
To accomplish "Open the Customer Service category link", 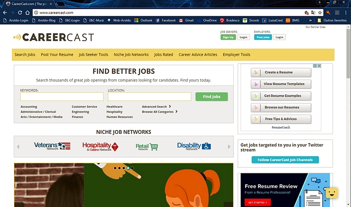I will (x=85, y=107).
